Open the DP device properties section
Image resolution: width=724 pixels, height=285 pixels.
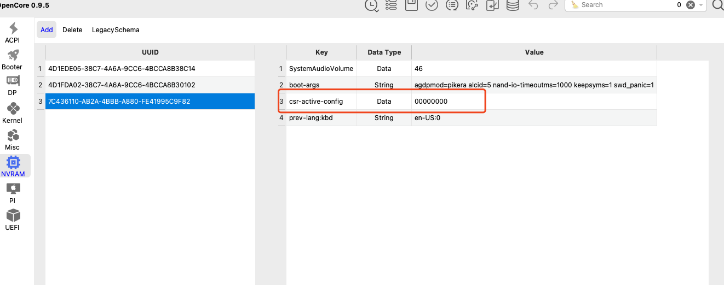[13, 86]
